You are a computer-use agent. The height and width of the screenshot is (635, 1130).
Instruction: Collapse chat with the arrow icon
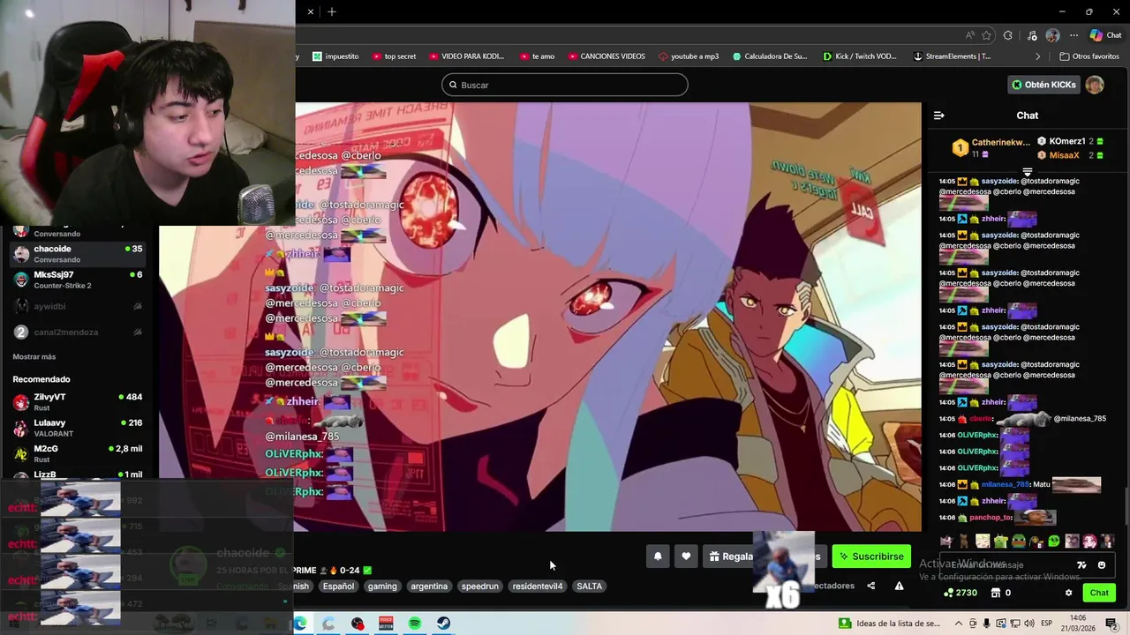click(939, 116)
